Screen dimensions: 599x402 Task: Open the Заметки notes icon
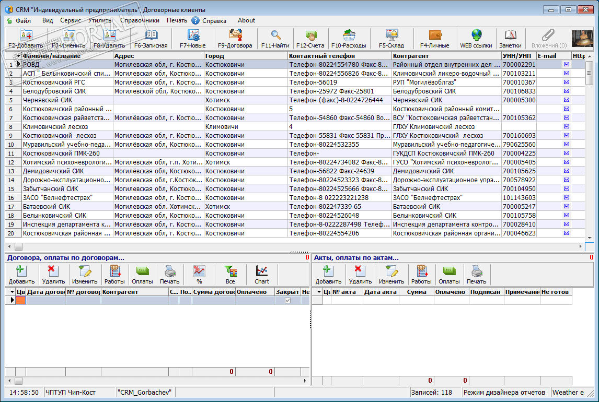(x=510, y=35)
